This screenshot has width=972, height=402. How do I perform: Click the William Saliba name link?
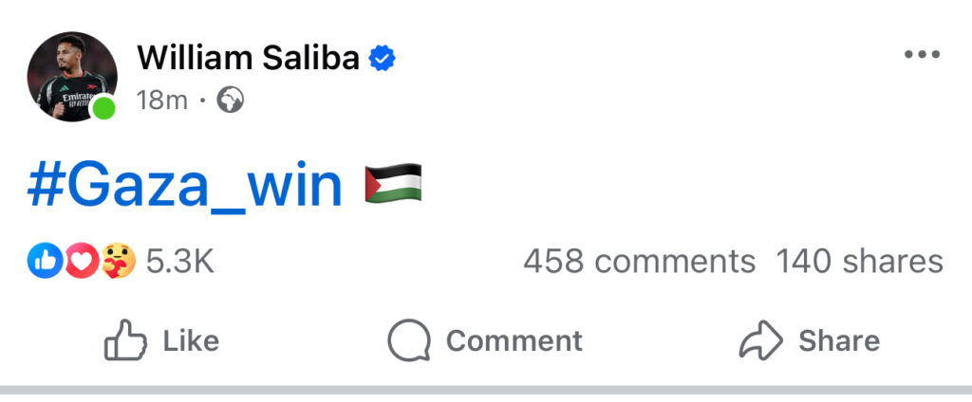click(x=248, y=59)
